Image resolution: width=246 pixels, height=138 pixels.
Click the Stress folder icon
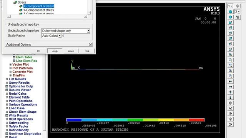coord(15,2)
